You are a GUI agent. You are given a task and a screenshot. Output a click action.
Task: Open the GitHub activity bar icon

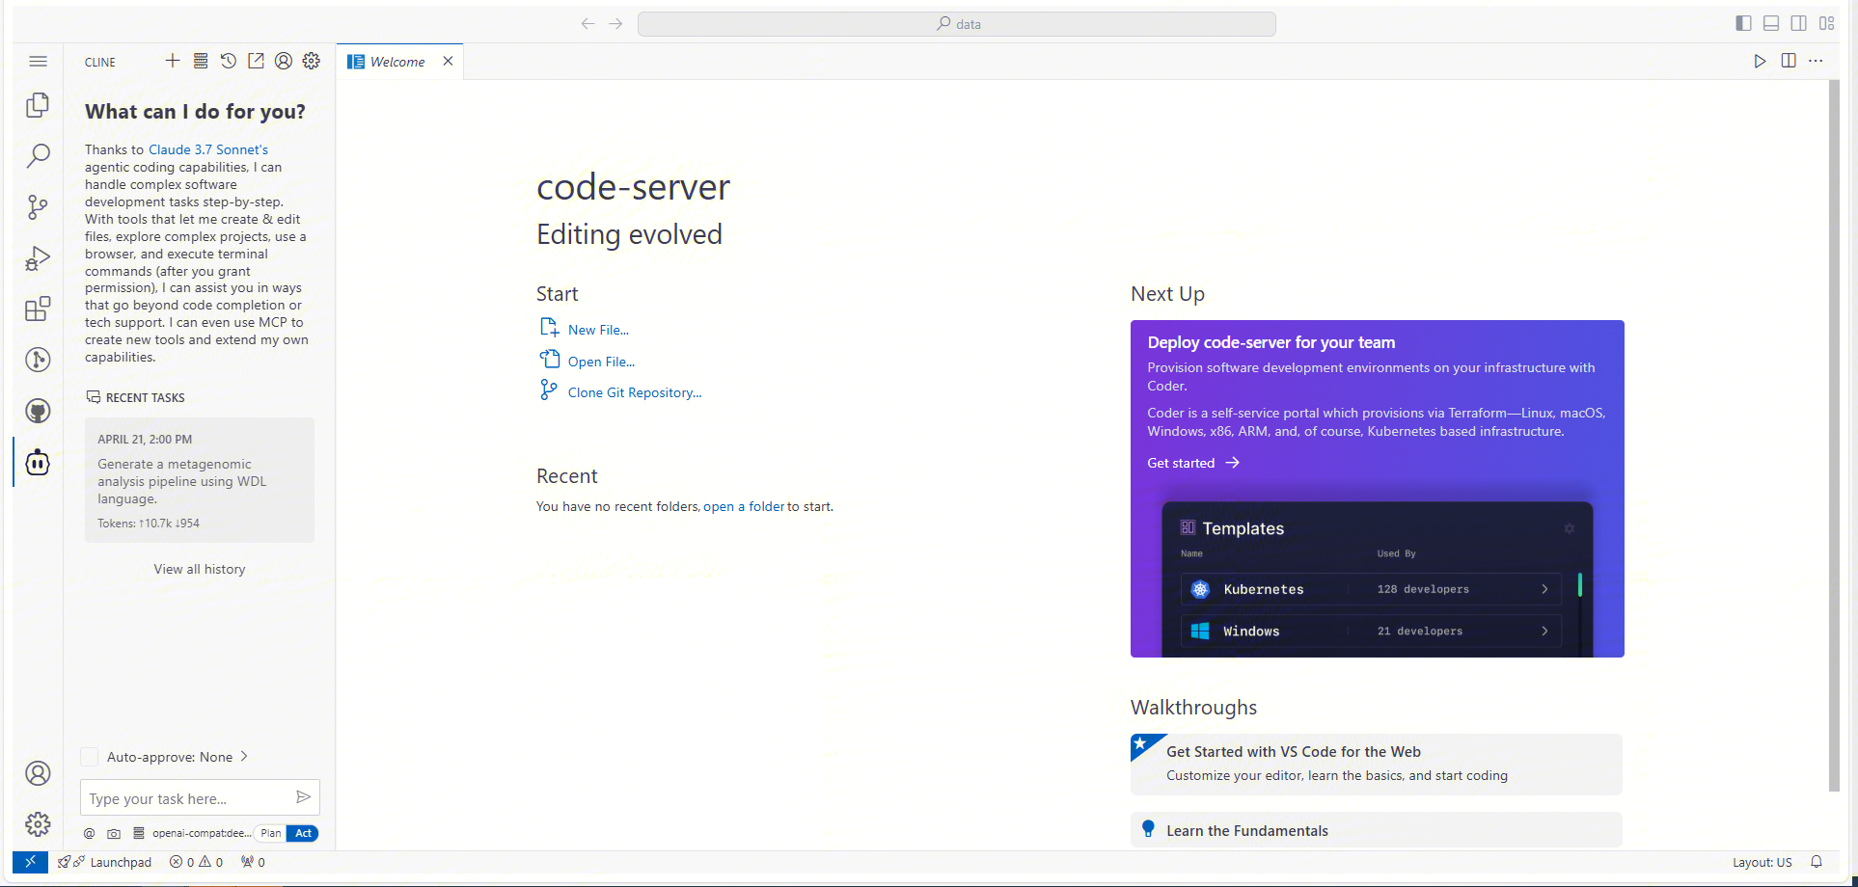coord(38,411)
